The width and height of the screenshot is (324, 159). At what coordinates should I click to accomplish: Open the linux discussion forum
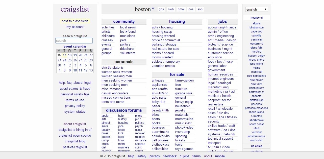121,140
